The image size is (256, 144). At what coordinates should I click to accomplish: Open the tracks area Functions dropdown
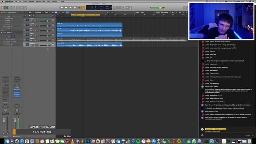tap(38, 12)
